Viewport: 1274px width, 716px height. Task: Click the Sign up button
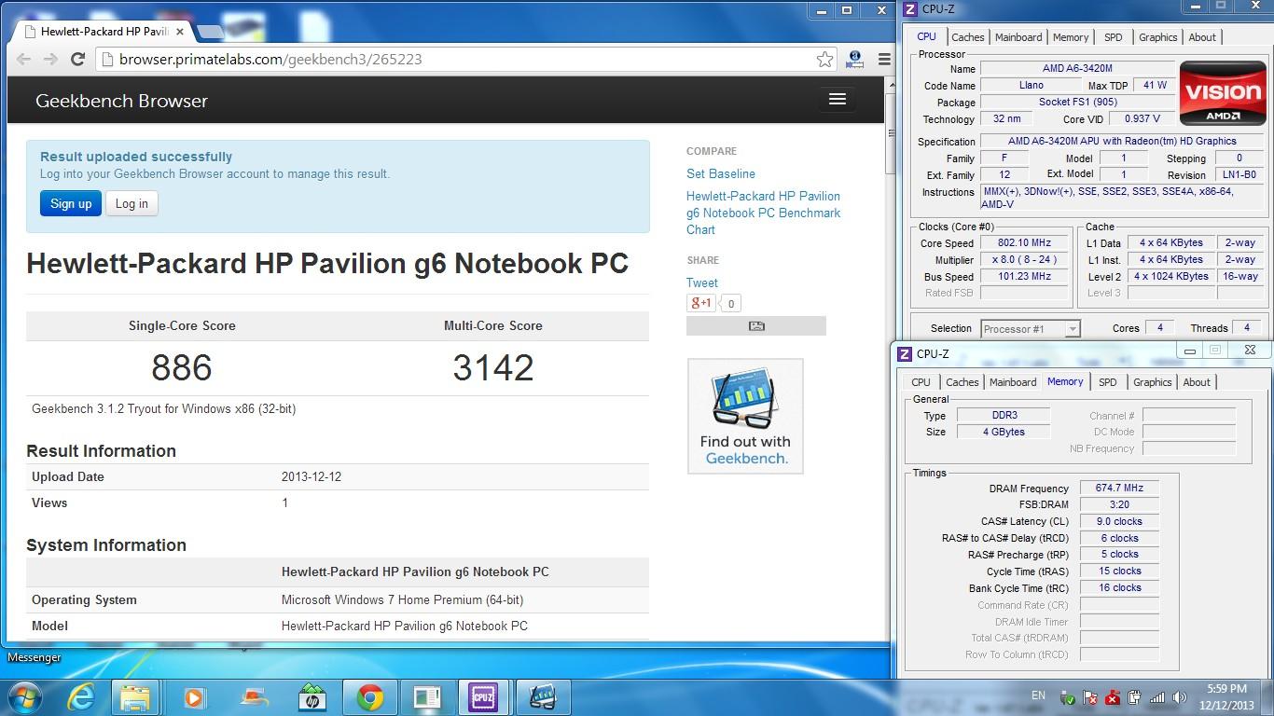pos(71,203)
